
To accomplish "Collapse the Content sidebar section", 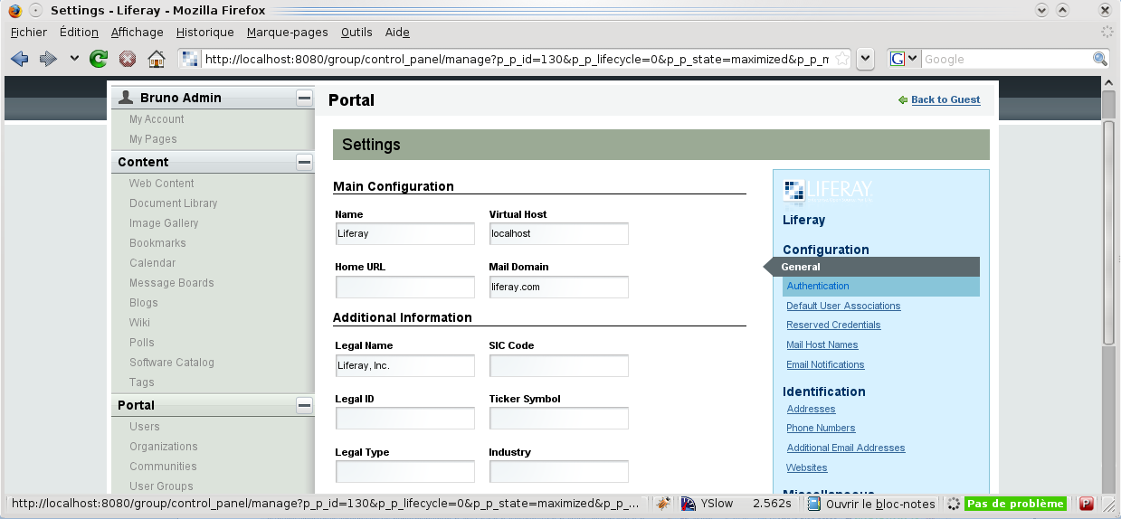I will coord(305,162).
